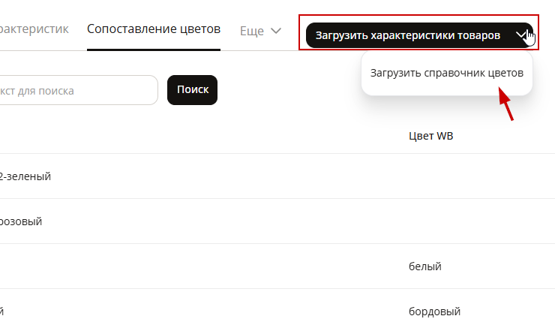Click the бордовый cell in Цвет WB
Image resolution: width=555 pixels, height=328 pixels.
[x=435, y=311]
